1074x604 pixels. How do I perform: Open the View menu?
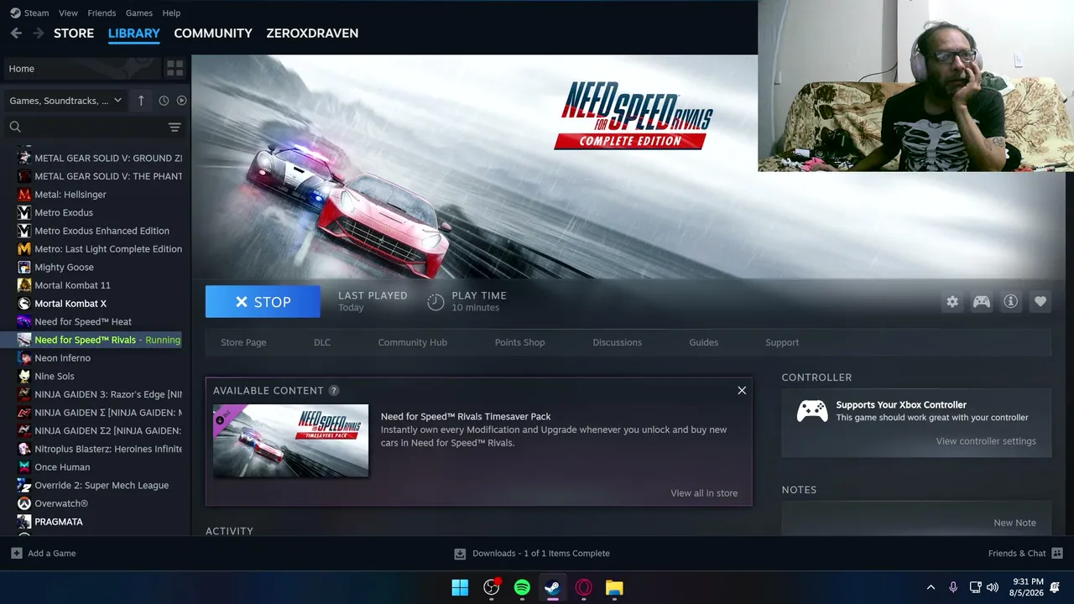tap(68, 13)
